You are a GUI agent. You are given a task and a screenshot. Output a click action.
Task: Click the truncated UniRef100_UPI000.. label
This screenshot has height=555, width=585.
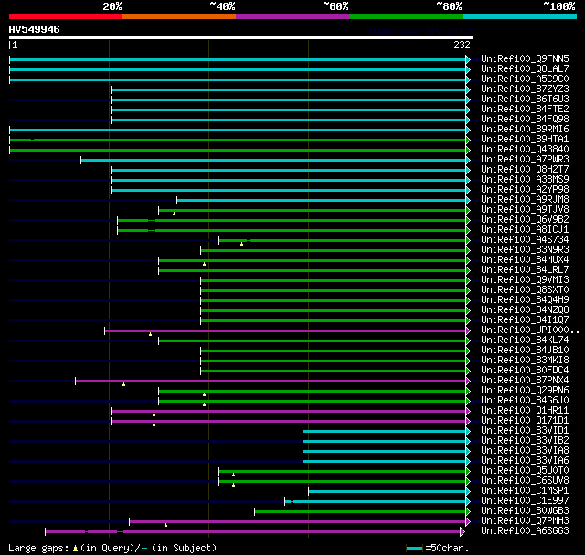530,330
